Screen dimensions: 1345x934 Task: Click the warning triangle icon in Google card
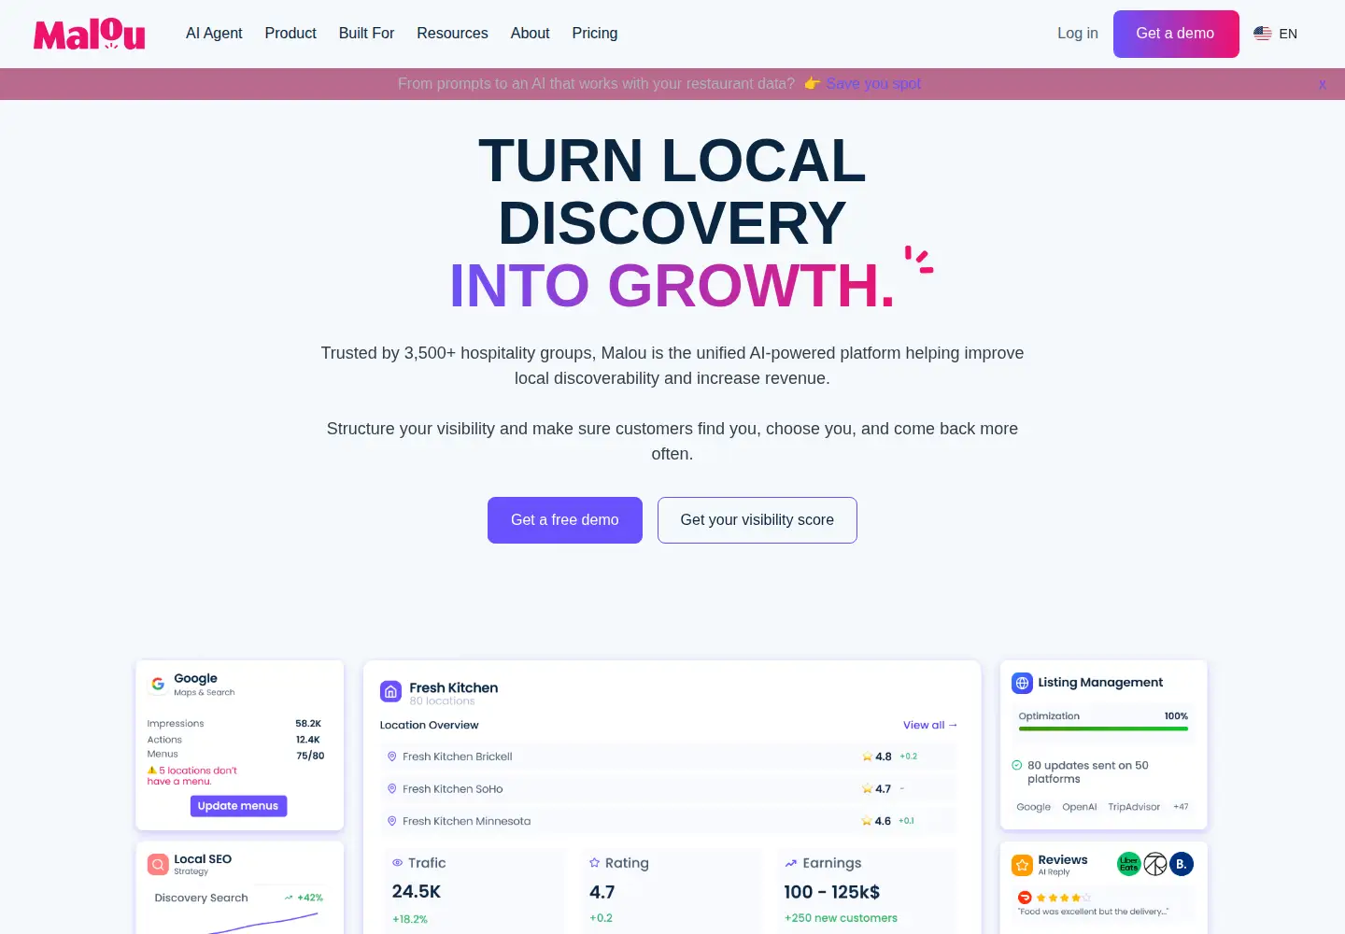[x=152, y=771]
